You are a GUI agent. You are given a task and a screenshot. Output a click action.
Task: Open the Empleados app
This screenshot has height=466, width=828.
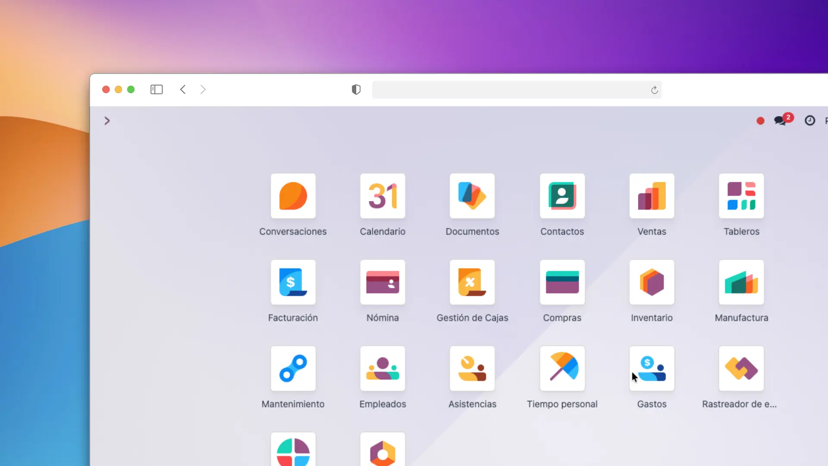(x=382, y=369)
